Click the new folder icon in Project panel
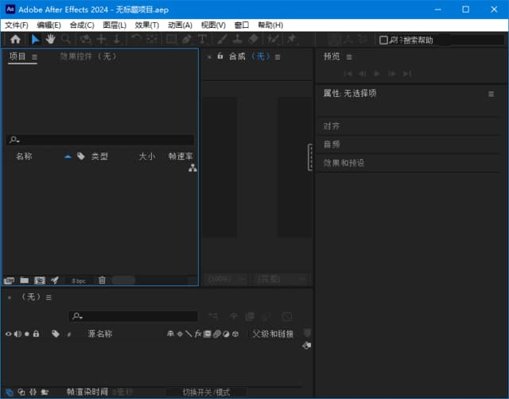 click(25, 280)
